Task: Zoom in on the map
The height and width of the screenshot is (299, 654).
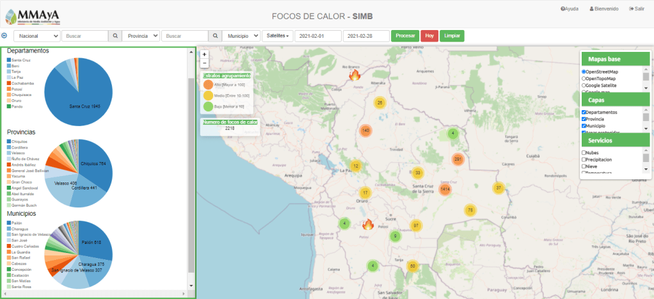Action: point(204,54)
